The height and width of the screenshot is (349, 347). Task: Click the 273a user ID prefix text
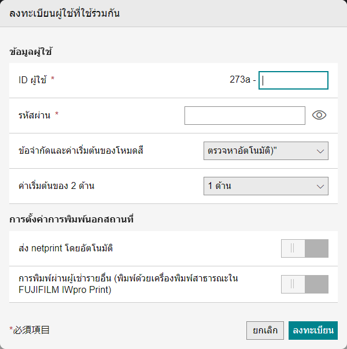[239, 80]
